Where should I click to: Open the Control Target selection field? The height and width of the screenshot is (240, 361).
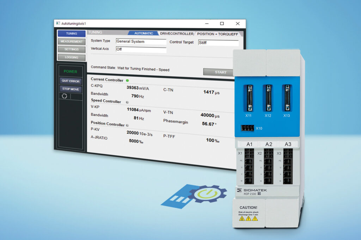point(218,43)
